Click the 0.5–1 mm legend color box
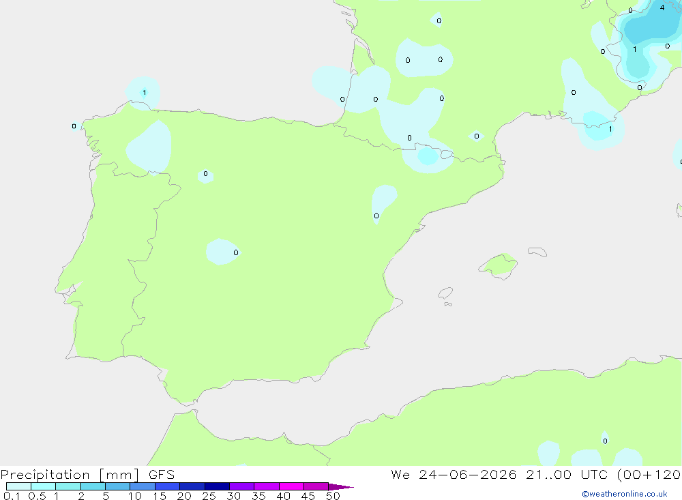This screenshot has height=500, width=682. [x=44, y=486]
